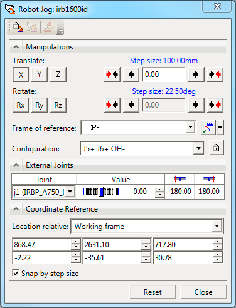Select the Rz rotate axis
Screen dimensions: 236x308
(58, 105)
